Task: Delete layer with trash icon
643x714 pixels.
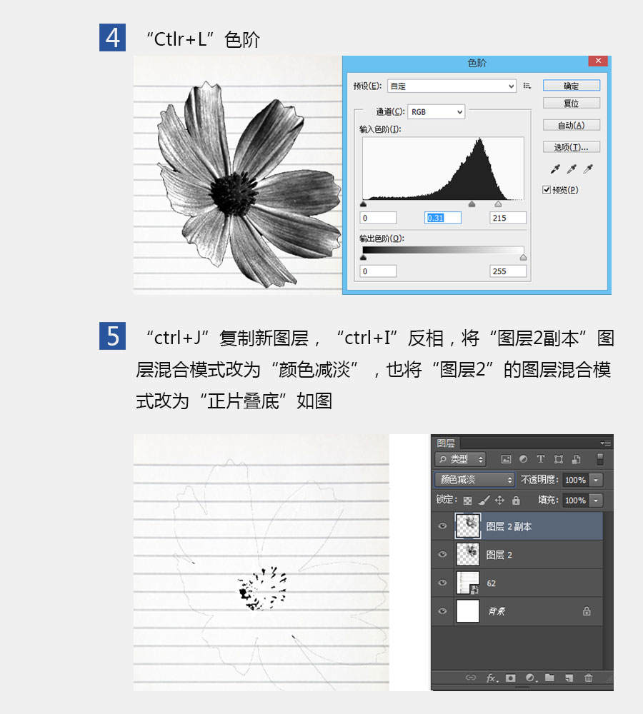Action: coord(588,678)
